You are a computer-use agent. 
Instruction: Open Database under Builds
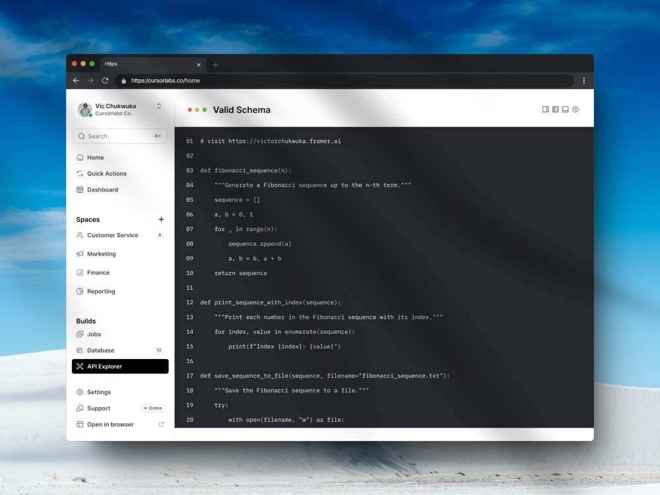click(100, 350)
